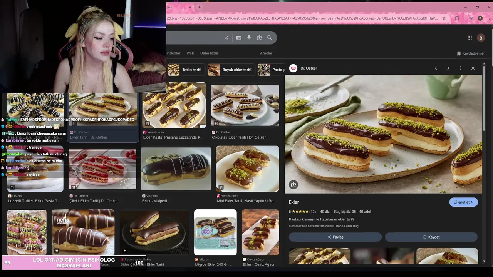Image resolution: width=493 pixels, height=277 pixels.
Task: Click 'Ekler - Vikipedi' caption text
Action: pos(154,201)
